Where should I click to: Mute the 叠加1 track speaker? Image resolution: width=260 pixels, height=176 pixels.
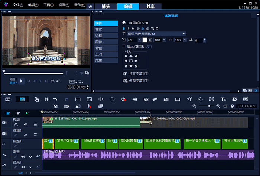25,135
